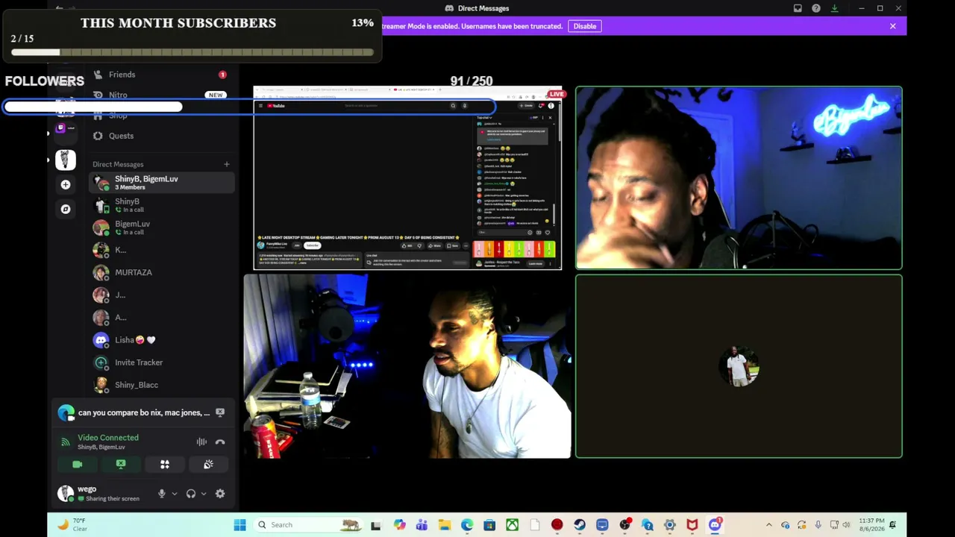
Task: Toggle noise suppression waveform icon
Action: pos(201,442)
